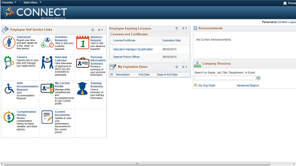This screenshot has width=296, height=166.
Task: Open the Timesheet icon
Action: pyautogui.click(x=9, y=42)
